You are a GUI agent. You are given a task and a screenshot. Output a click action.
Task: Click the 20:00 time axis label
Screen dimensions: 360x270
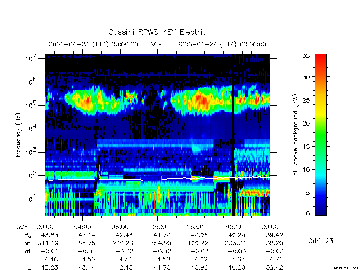click(x=233, y=227)
